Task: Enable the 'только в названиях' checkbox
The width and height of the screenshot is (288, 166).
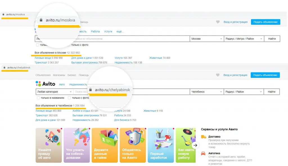Action: pos(39,98)
